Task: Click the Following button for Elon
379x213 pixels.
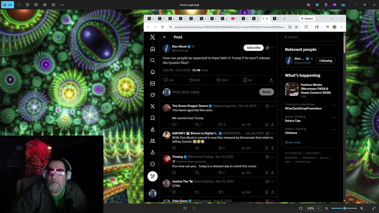Action: point(326,61)
